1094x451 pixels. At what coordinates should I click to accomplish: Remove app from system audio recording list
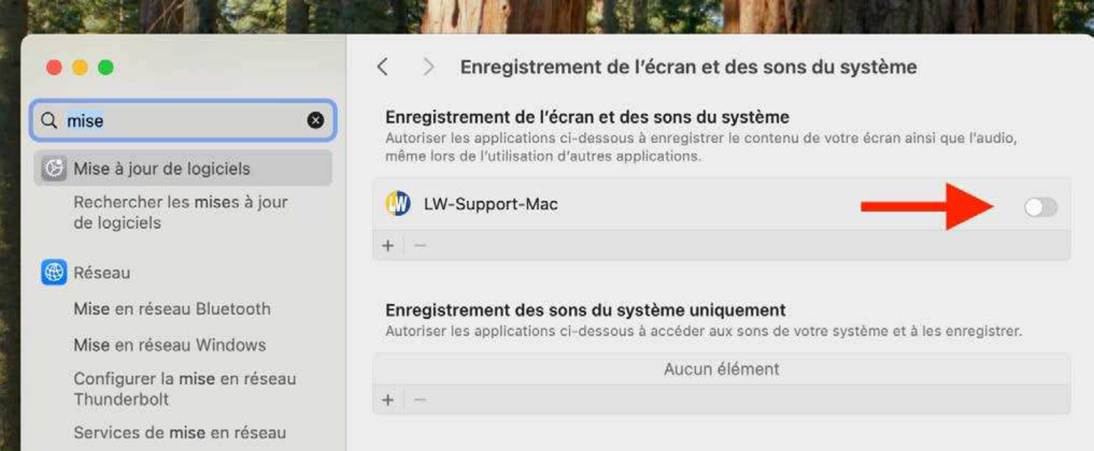pyautogui.click(x=420, y=400)
